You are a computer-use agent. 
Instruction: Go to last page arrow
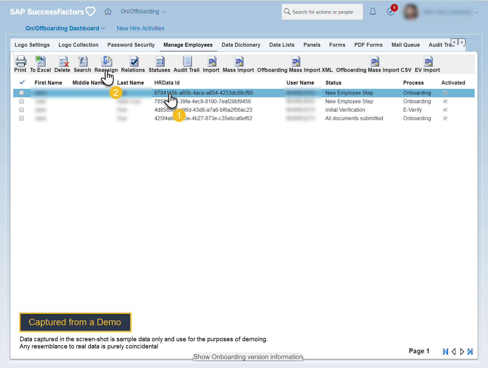470,352
